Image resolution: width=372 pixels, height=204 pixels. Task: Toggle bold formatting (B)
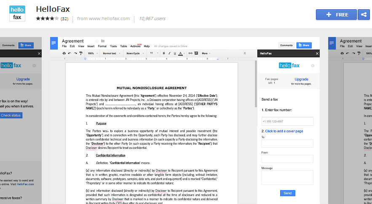click(x=164, y=53)
